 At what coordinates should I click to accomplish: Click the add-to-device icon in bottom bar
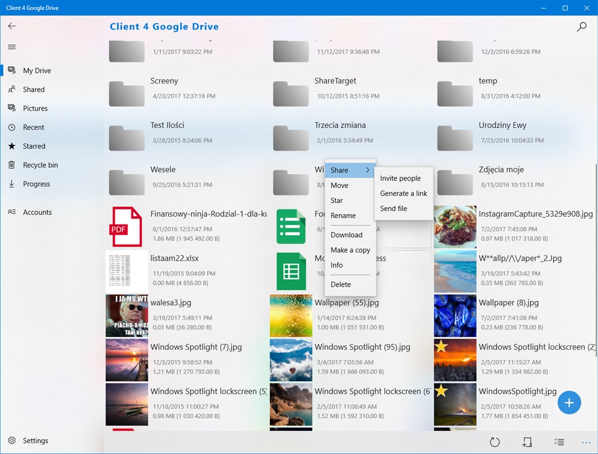pyautogui.click(x=526, y=442)
